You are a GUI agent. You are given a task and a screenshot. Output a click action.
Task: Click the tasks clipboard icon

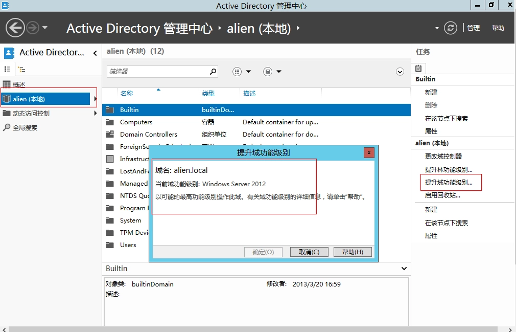click(x=418, y=68)
